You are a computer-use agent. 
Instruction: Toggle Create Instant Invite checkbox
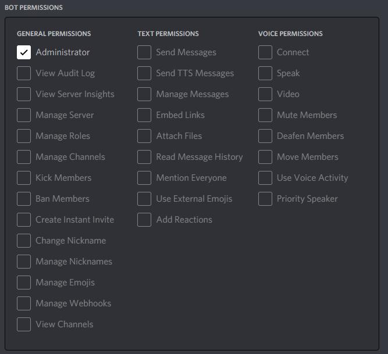pyautogui.click(x=24, y=220)
